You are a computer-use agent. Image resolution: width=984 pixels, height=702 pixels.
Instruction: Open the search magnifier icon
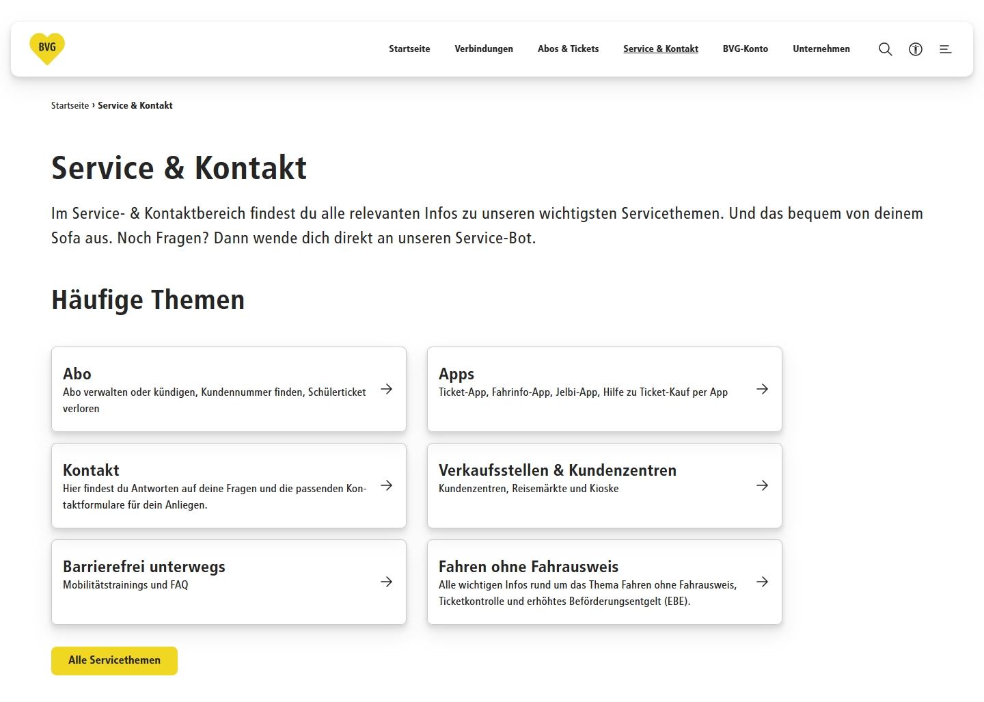coord(886,49)
